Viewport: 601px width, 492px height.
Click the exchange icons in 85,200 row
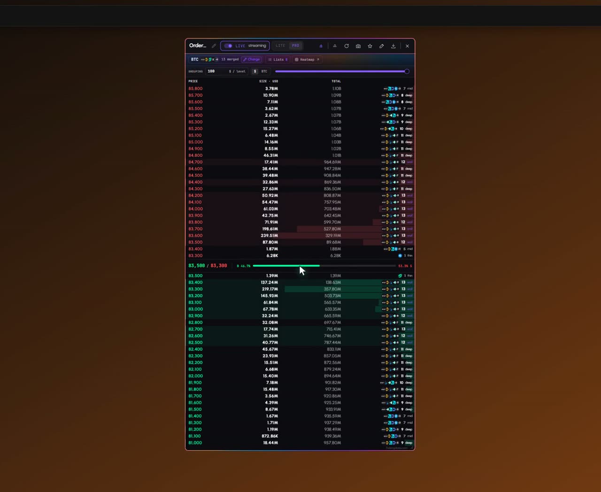click(389, 129)
